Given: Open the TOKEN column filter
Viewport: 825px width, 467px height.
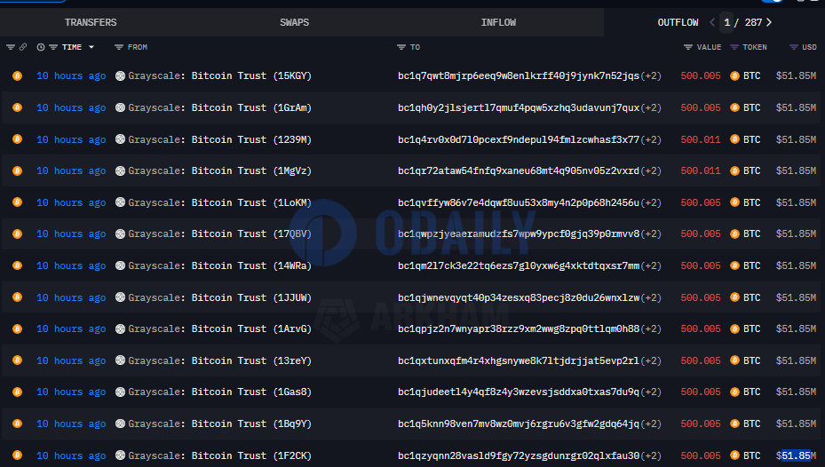Looking at the screenshot, I should point(734,47).
